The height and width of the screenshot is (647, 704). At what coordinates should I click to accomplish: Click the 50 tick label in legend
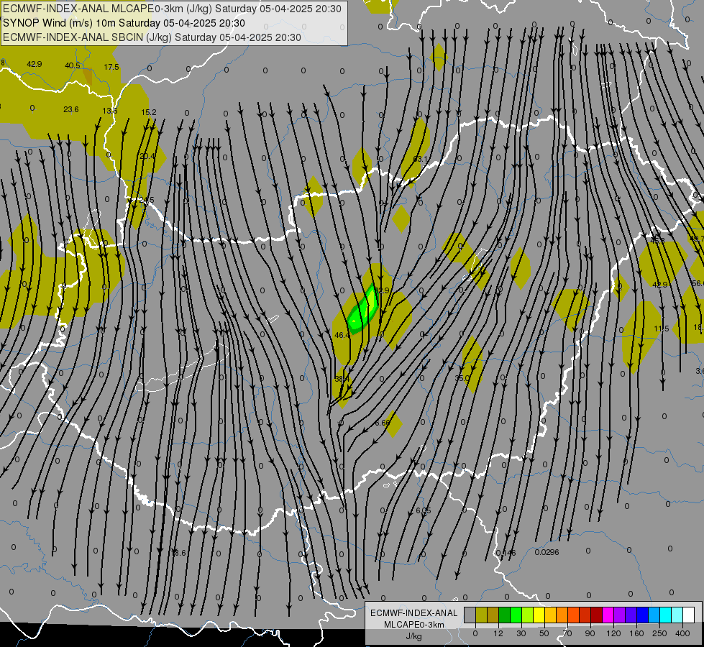pyautogui.click(x=544, y=633)
